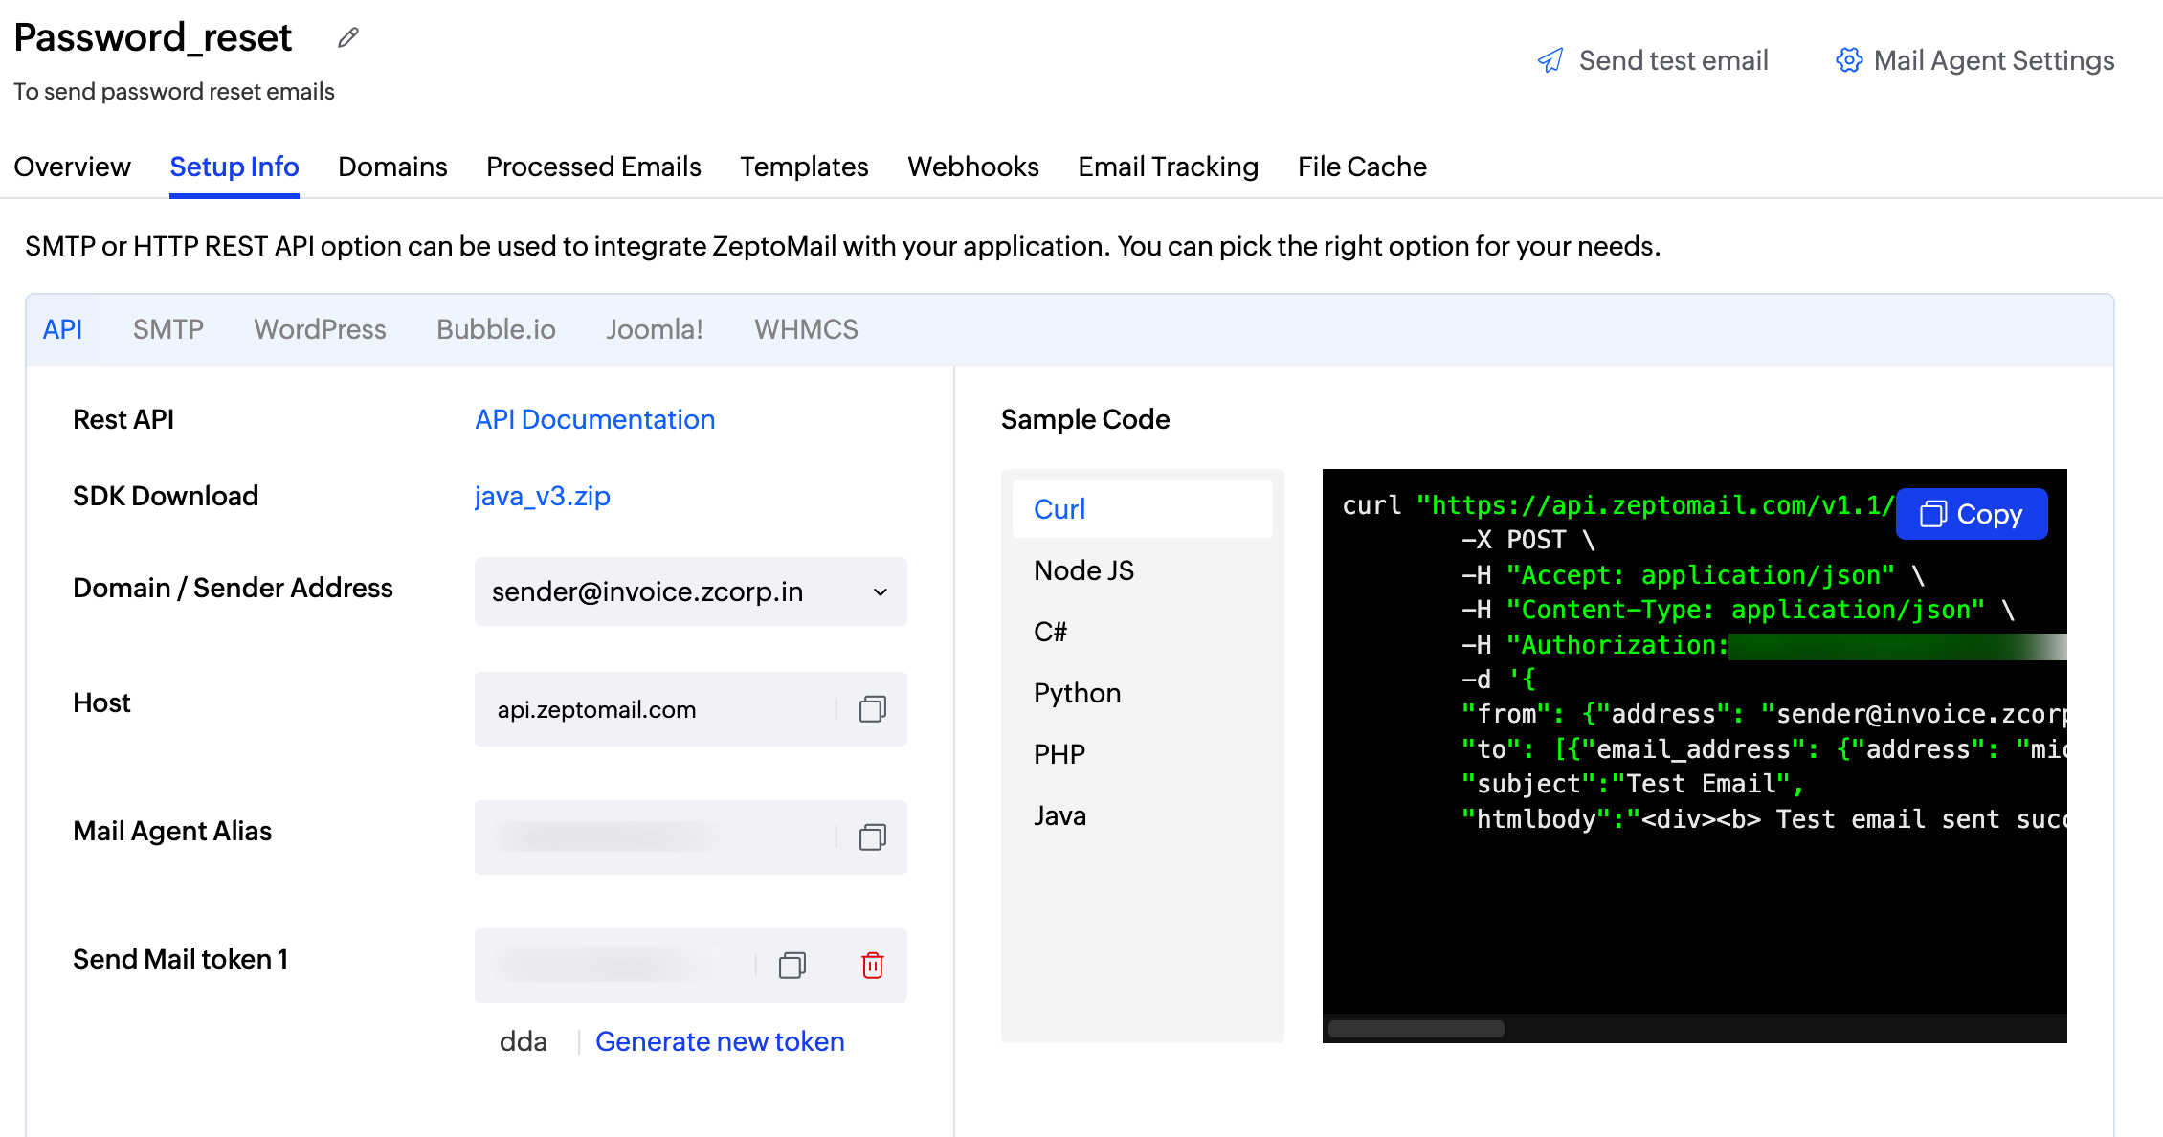Copy the sample code with Copy button

(1972, 514)
